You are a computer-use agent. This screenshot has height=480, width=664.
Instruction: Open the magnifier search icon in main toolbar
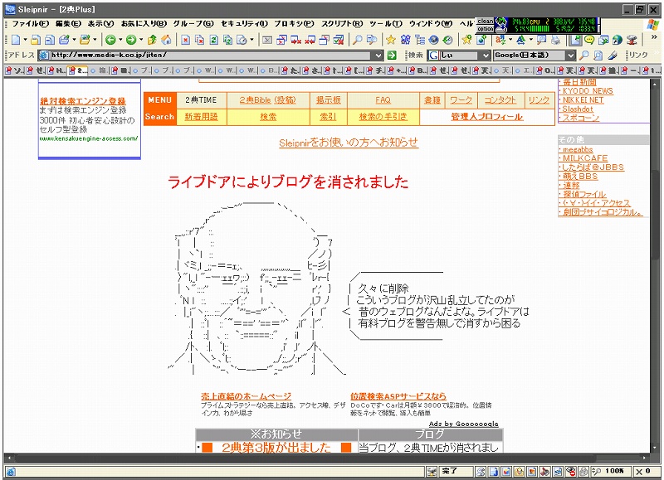click(358, 40)
